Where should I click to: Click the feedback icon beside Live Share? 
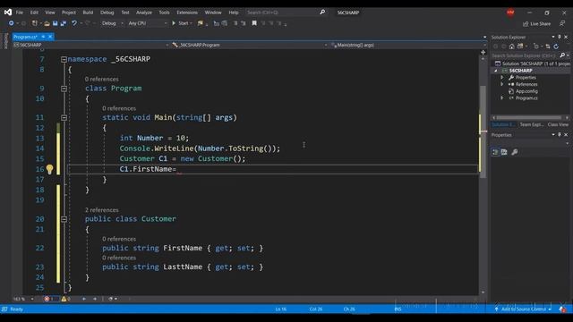tap(562, 23)
